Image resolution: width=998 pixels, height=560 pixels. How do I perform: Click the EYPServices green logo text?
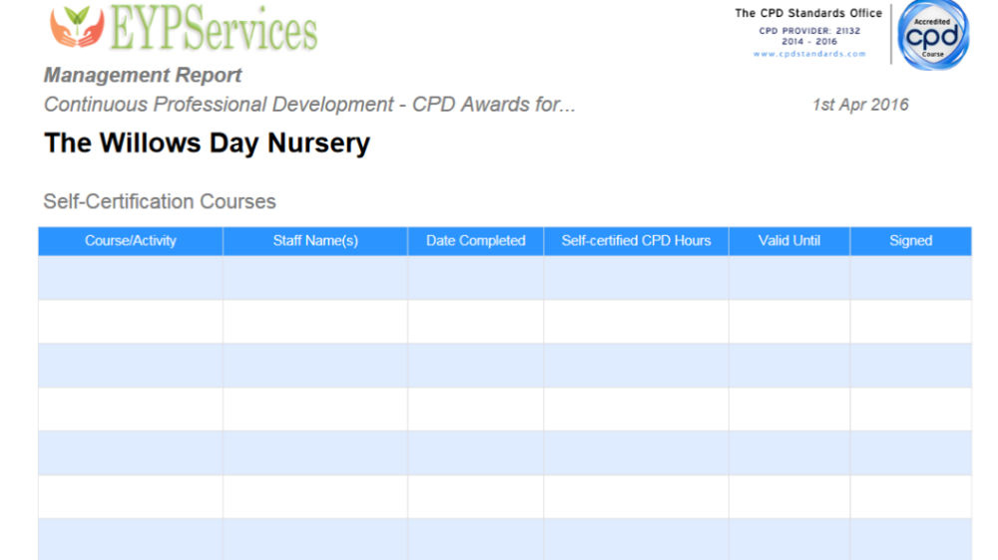214,28
